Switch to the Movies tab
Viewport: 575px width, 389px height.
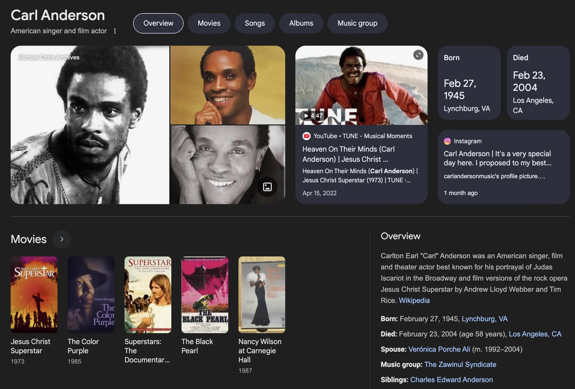(209, 23)
